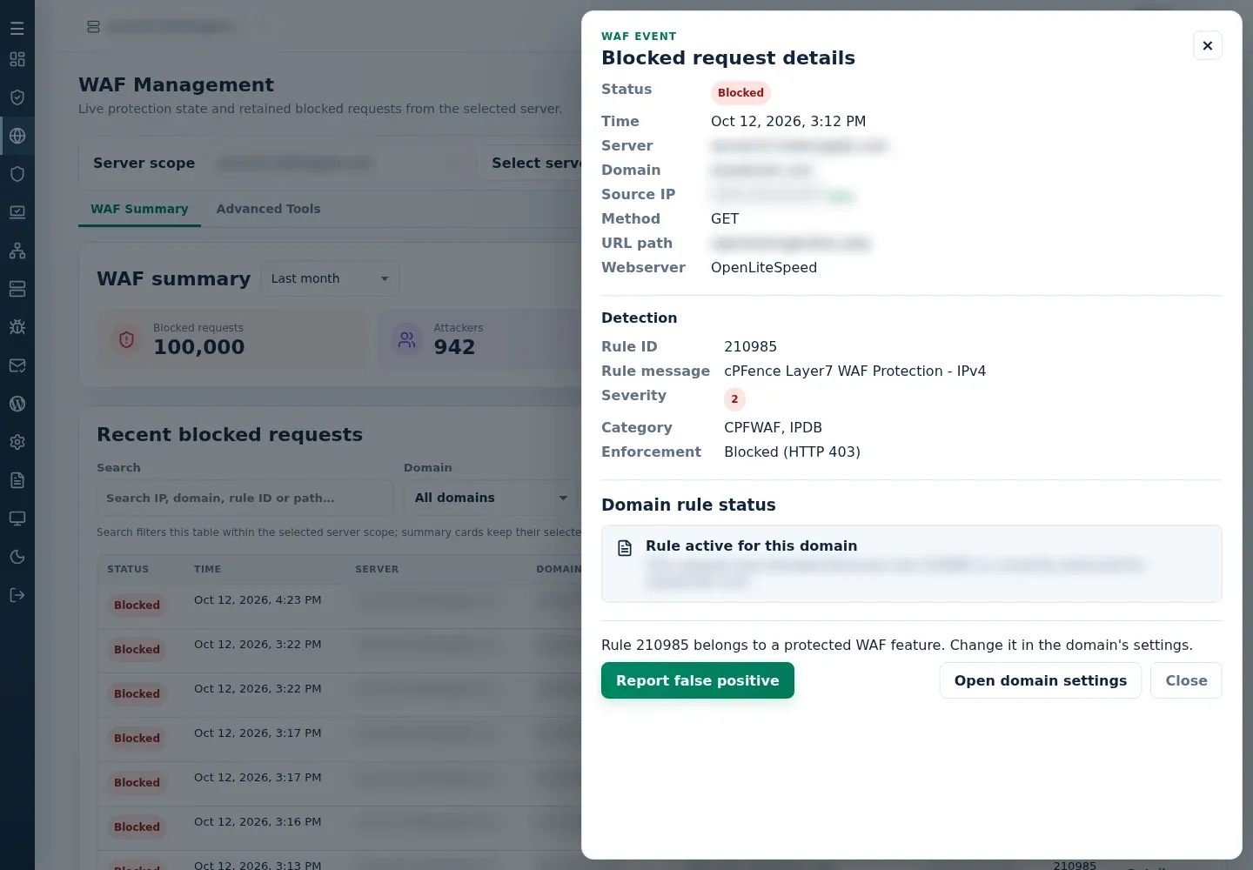Click the server stack icon in sidebar
The image size is (1253, 870).
tap(17, 289)
